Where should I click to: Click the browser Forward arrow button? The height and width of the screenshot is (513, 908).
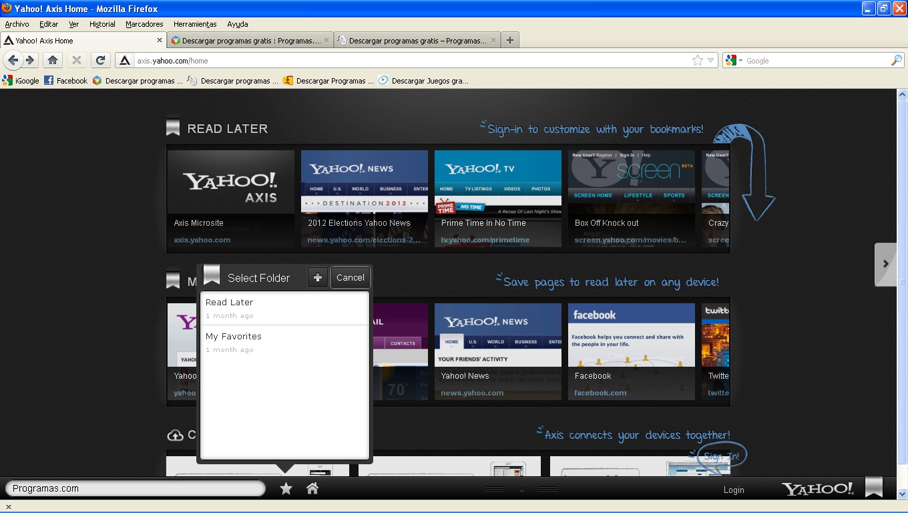(x=30, y=60)
